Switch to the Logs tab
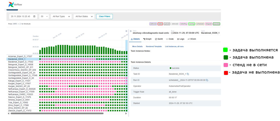Image resolution: width=280 pixels, height=121 pixels. tap(181, 39)
